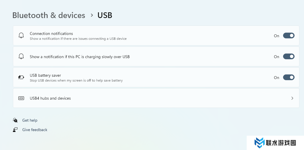Screen dimensions: 304x150
Task: Click the USB battery saver description text
Action: click(76, 80)
